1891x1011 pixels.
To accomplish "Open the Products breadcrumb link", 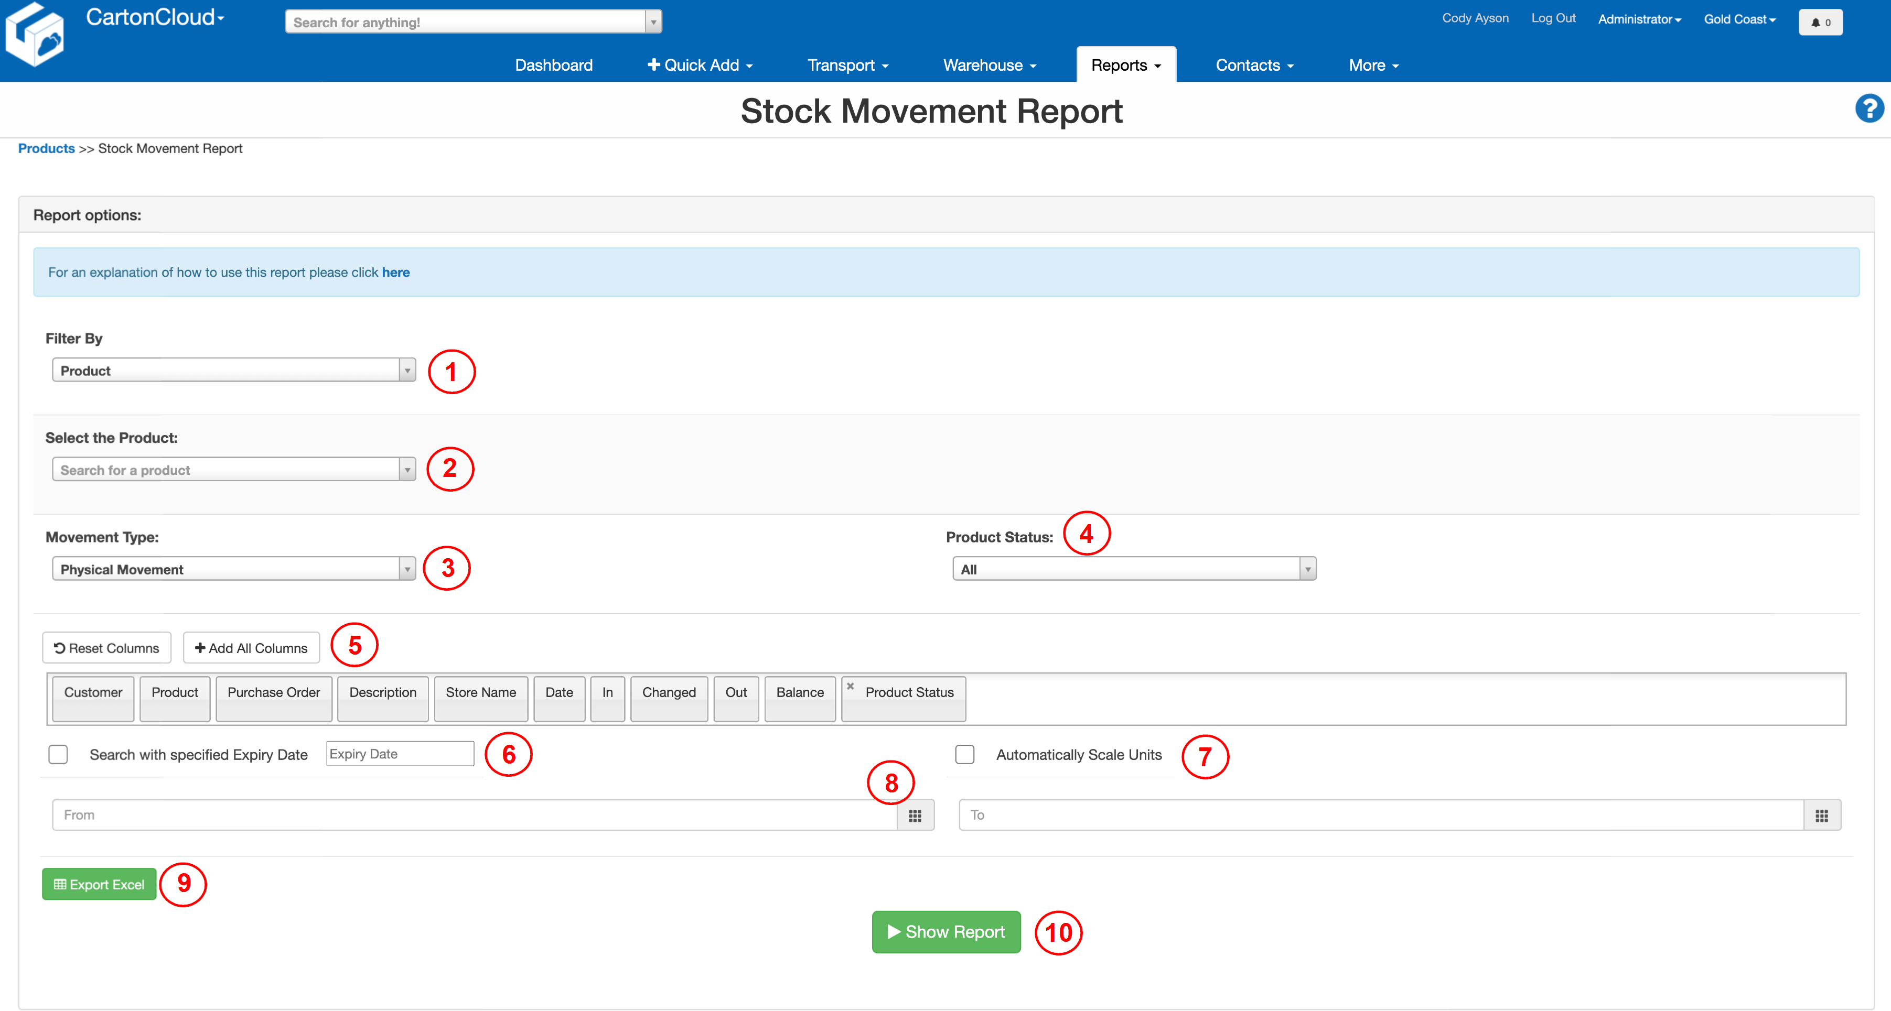I will coord(46,148).
